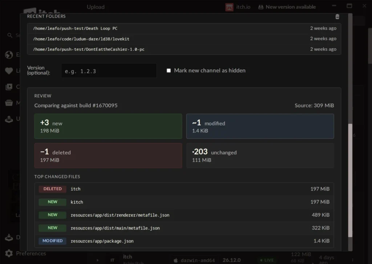
Task: Open the Upload tab in background window
Action: pyautogui.click(x=96, y=7)
